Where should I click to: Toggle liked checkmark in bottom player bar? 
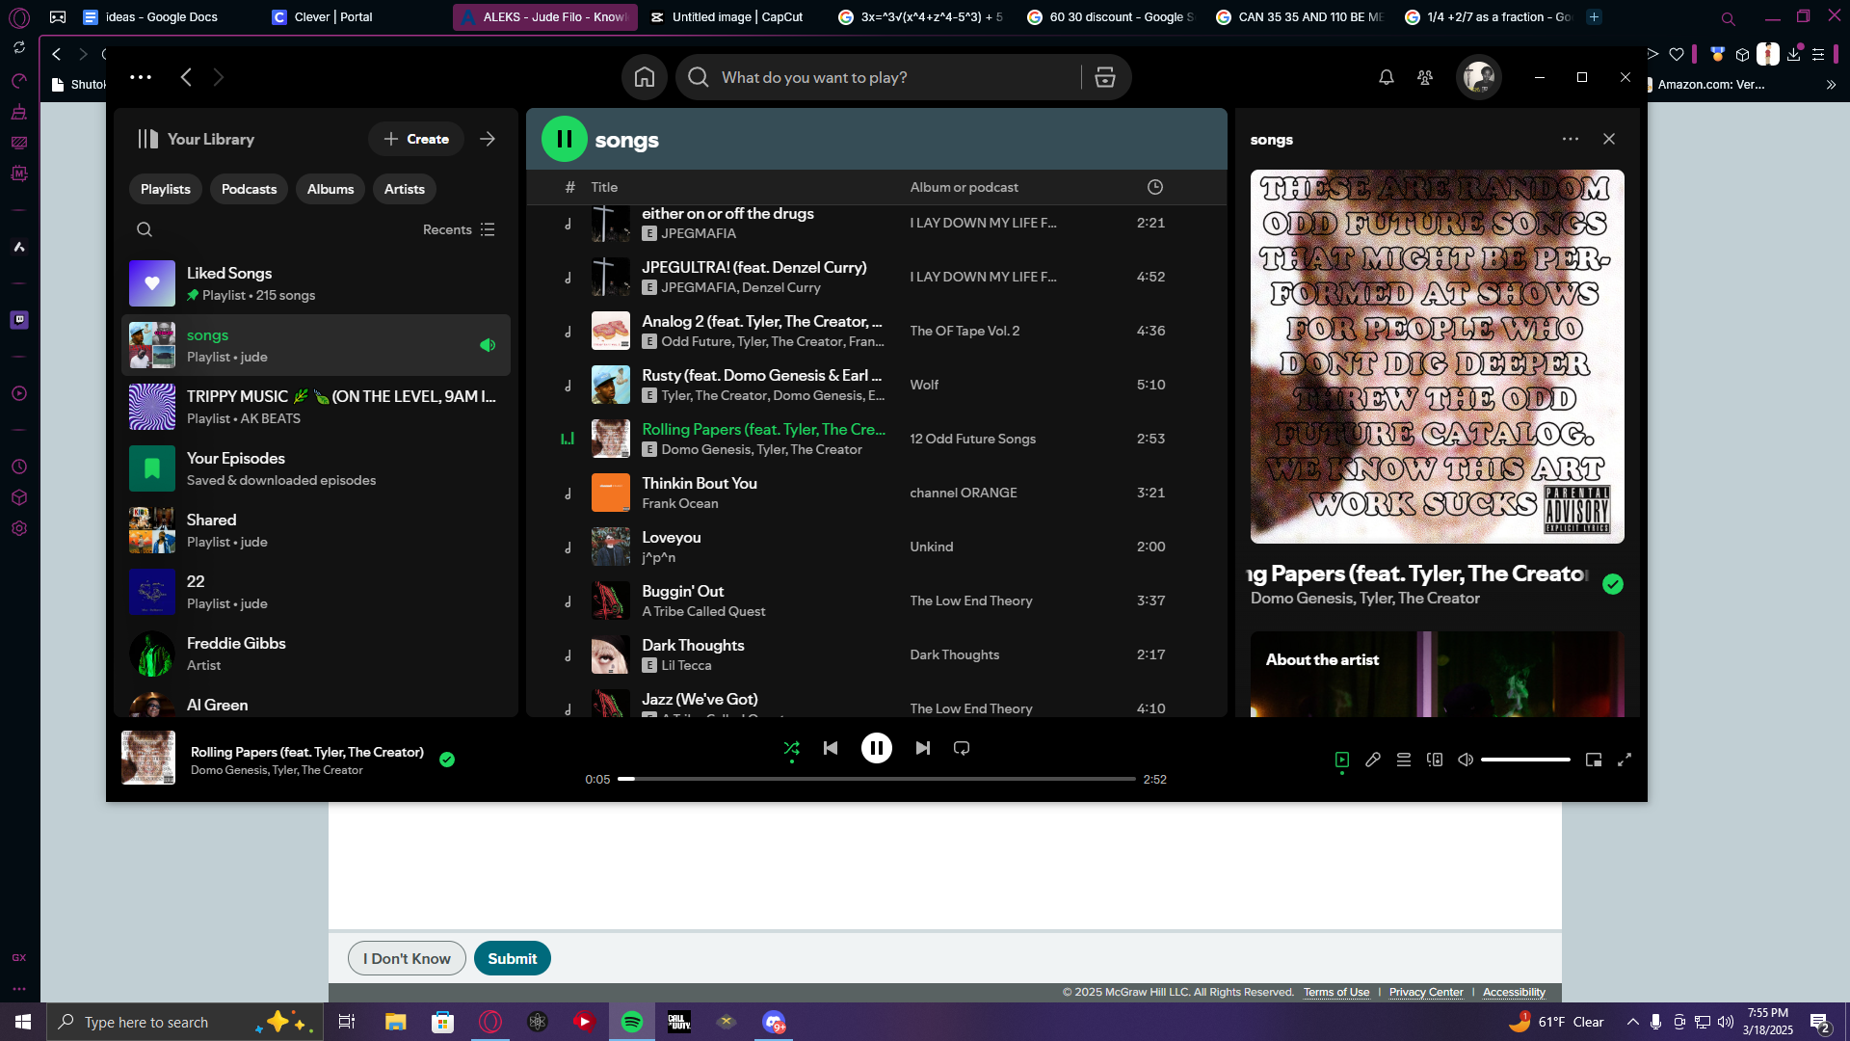pos(447,760)
